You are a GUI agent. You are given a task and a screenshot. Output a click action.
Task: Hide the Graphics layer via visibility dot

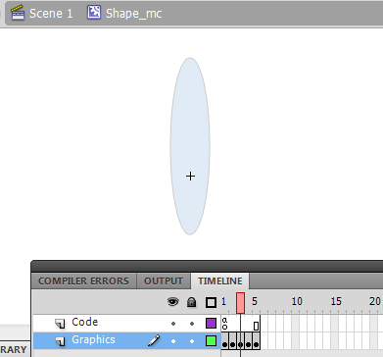173,341
